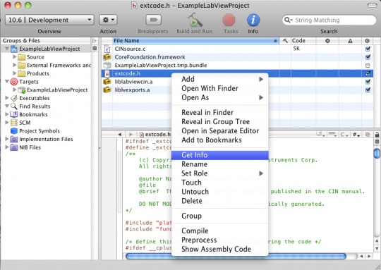Choose Add to Bookmarks menu item
The height and width of the screenshot is (270, 381).
220,140
